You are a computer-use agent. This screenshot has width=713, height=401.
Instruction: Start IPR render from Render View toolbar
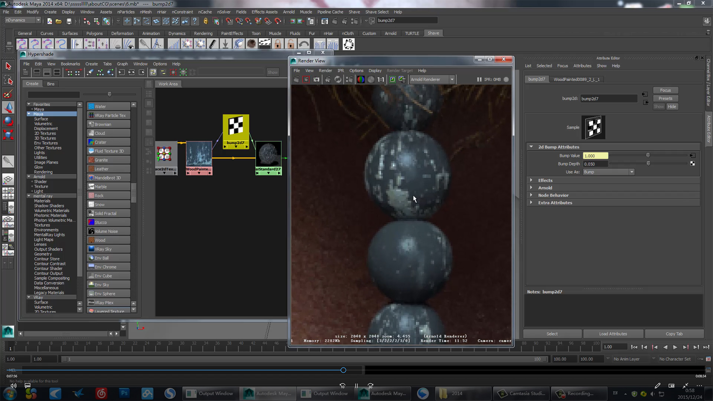tap(328, 79)
